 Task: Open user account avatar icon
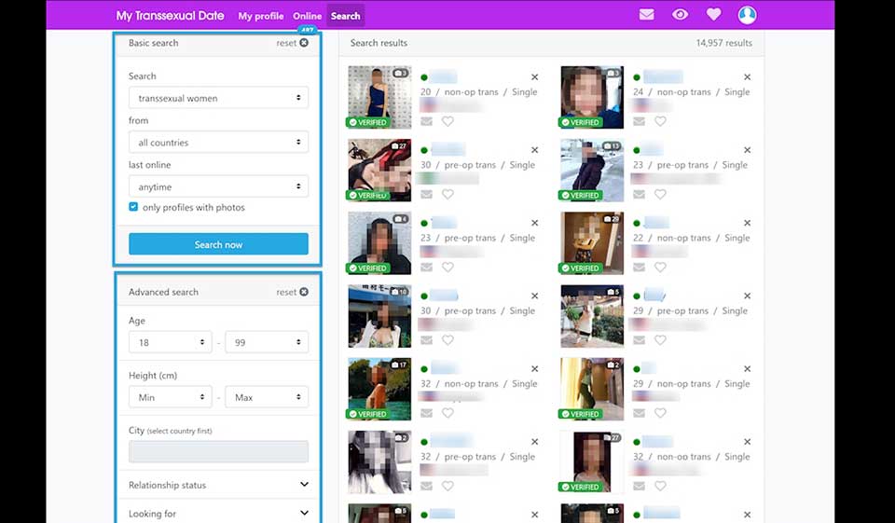pyautogui.click(x=747, y=15)
